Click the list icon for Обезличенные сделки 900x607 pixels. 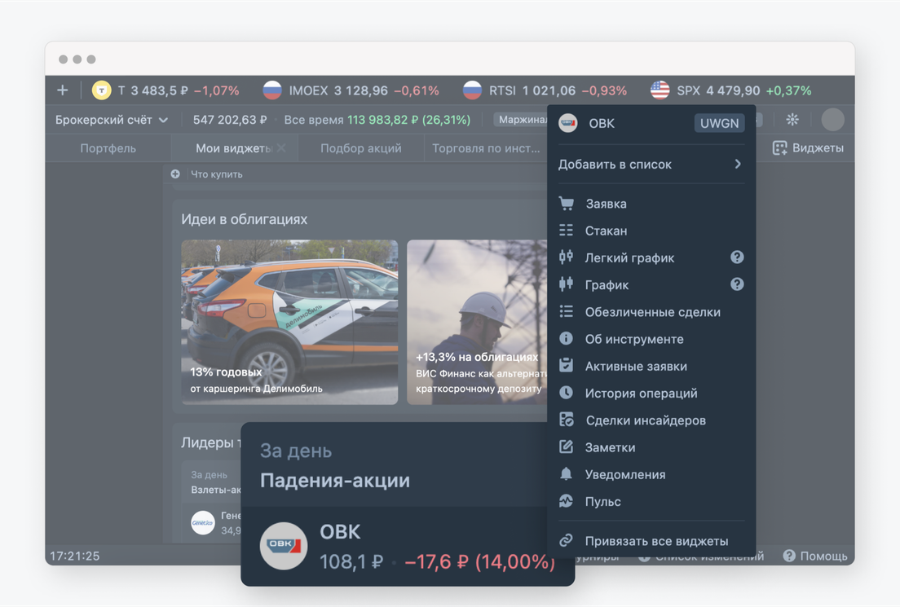tap(566, 311)
